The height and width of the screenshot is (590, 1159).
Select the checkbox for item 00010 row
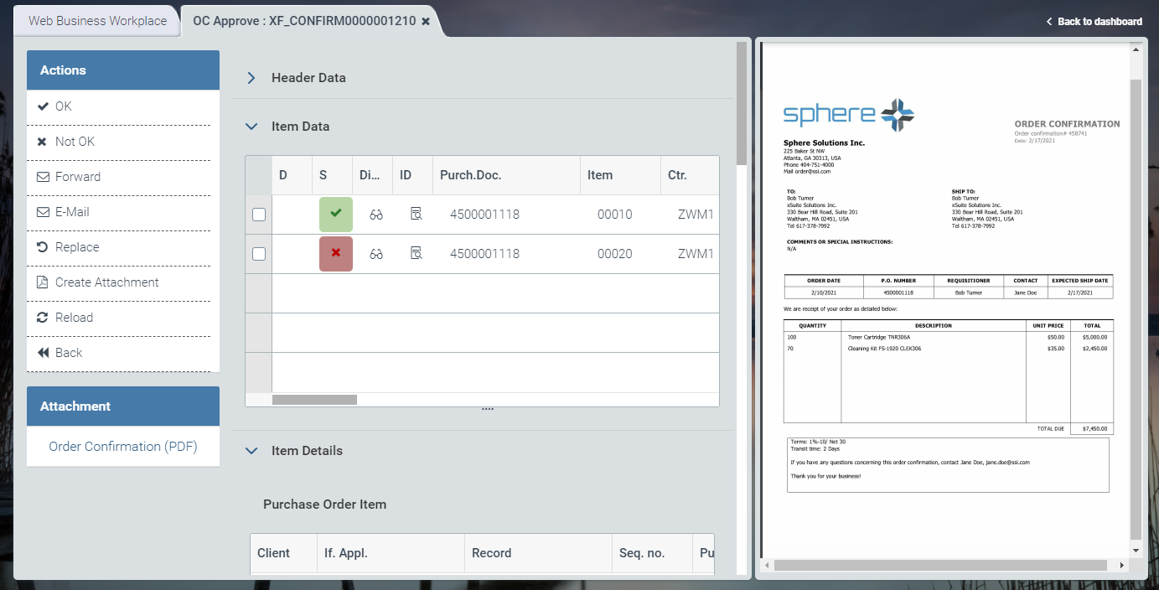pyautogui.click(x=259, y=215)
